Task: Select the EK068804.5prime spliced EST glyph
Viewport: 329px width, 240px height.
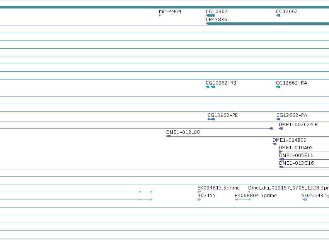Action: [242, 199]
